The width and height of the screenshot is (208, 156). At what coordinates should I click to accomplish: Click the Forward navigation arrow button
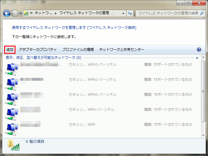click(15, 13)
